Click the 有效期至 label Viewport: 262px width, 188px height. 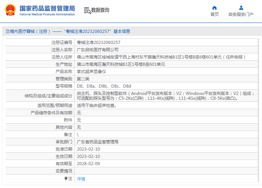click(64, 164)
